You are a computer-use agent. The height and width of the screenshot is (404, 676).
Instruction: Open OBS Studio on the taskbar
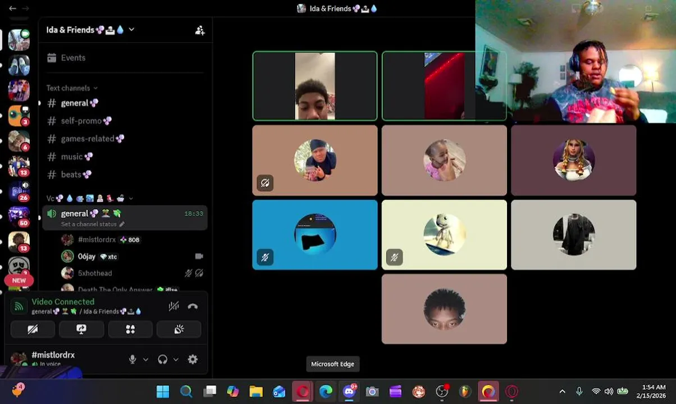(442, 391)
